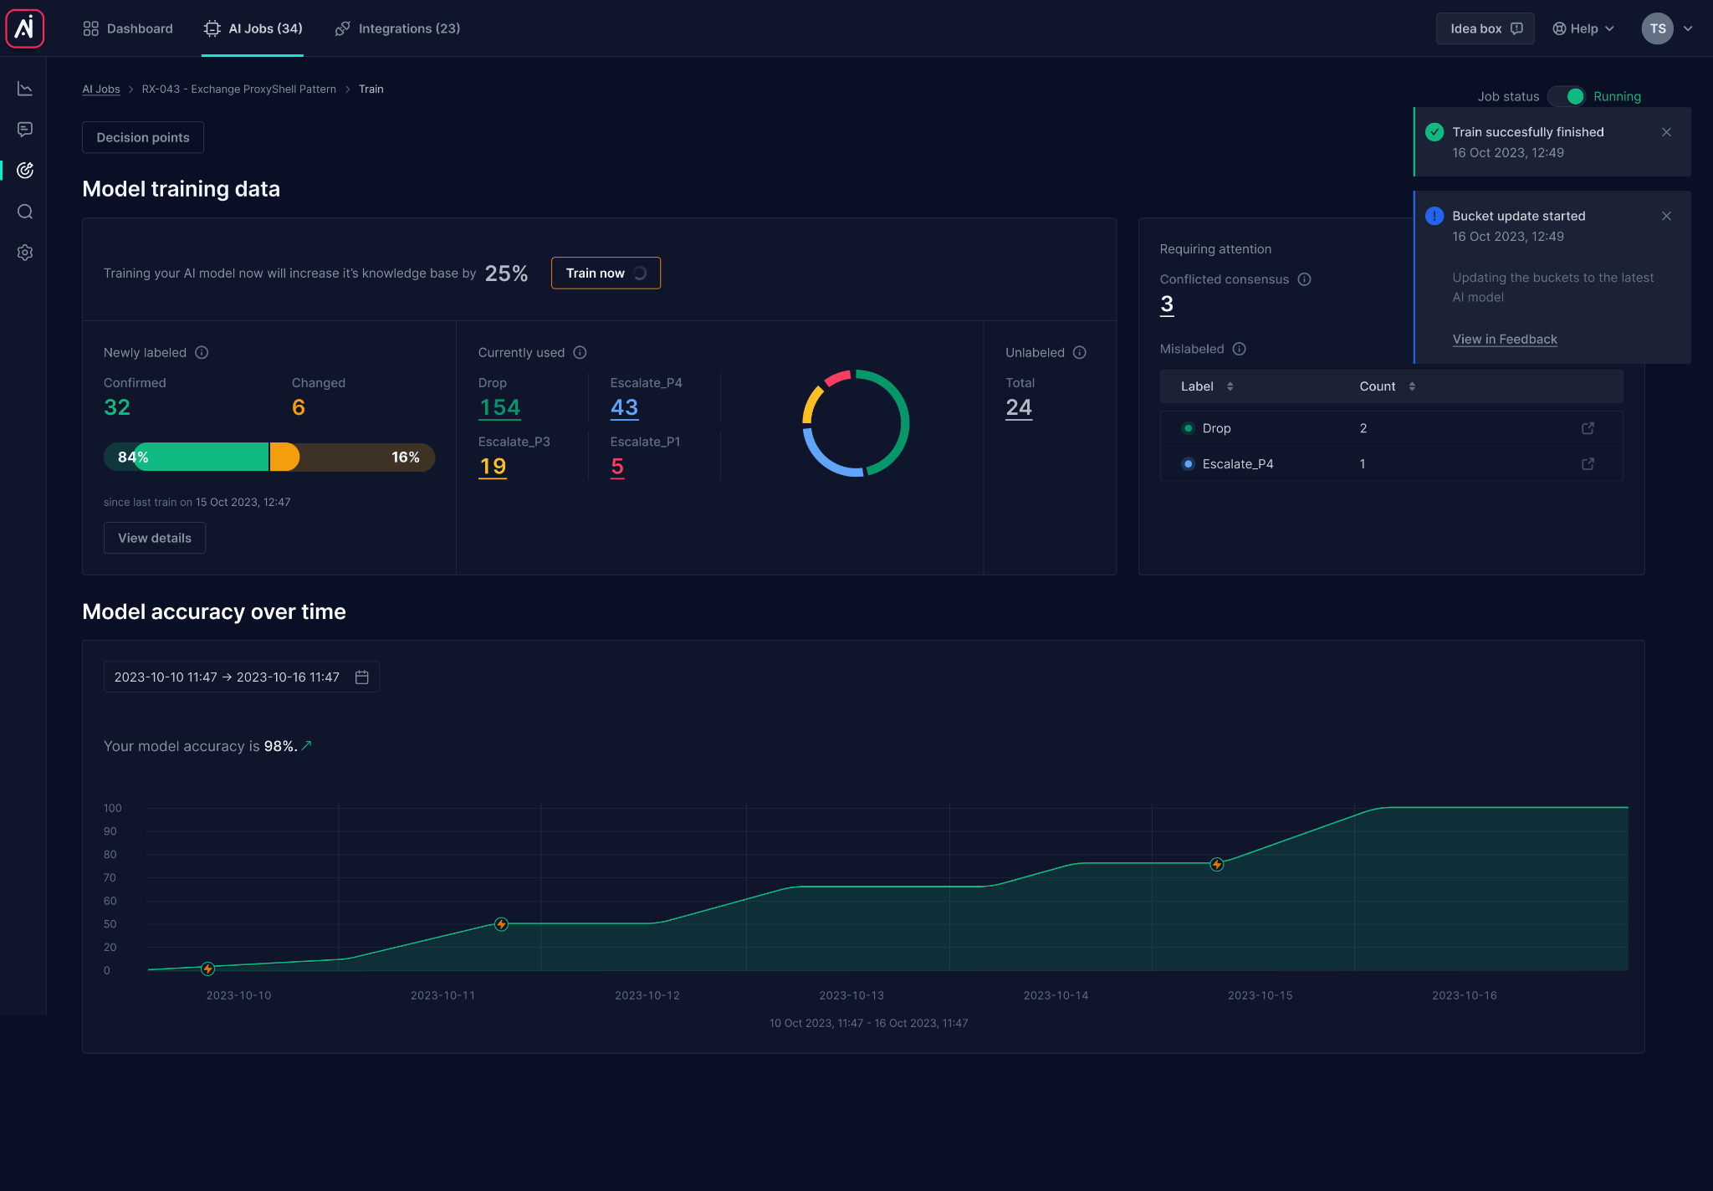Click the calendar icon in the date range
Image resolution: width=1713 pixels, height=1191 pixels.
362,677
